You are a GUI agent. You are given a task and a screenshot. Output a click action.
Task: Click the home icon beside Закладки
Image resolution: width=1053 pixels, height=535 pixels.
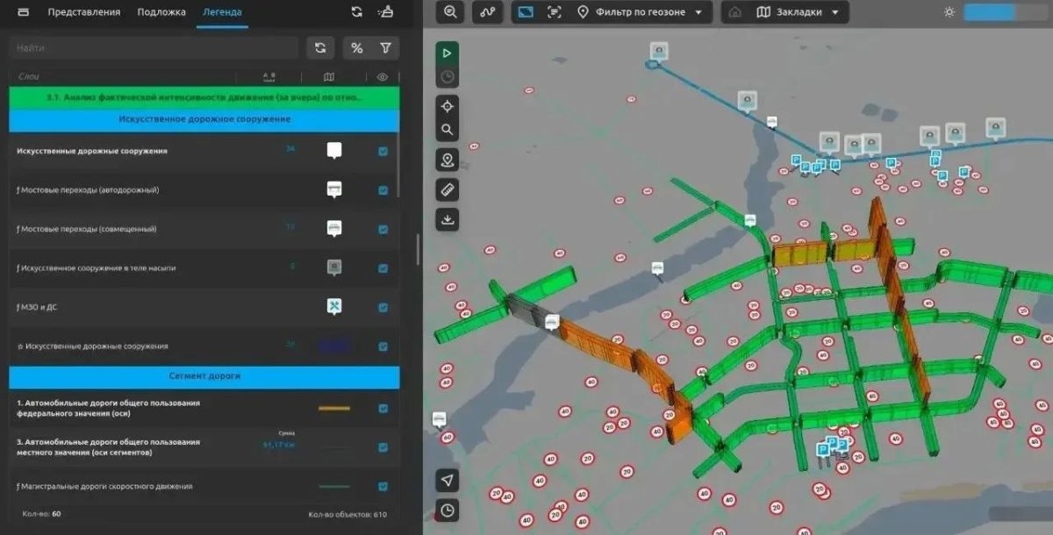[x=735, y=12]
